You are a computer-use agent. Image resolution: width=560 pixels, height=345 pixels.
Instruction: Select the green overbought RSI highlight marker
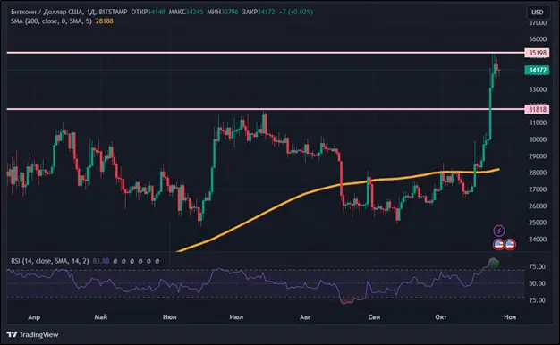coord(493,263)
